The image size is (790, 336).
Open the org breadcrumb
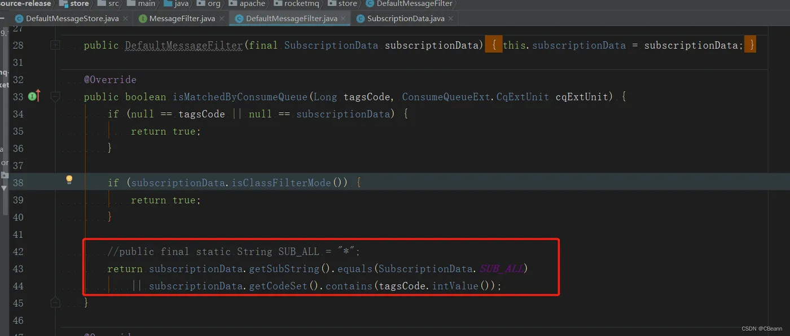[x=214, y=3]
